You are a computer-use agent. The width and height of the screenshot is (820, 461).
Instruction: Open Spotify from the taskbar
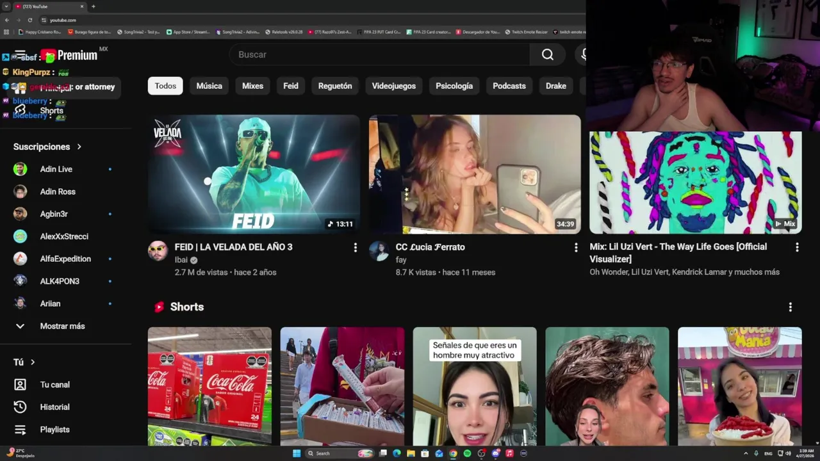point(467,453)
